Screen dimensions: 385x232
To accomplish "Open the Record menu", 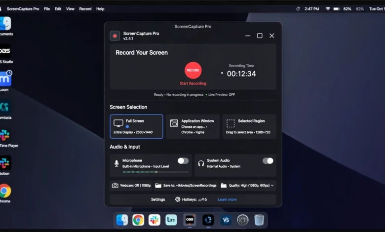I will tap(85, 9).
